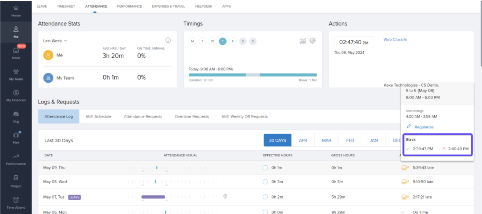Select the 30 DAYS period filter

[x=277, y=140]
